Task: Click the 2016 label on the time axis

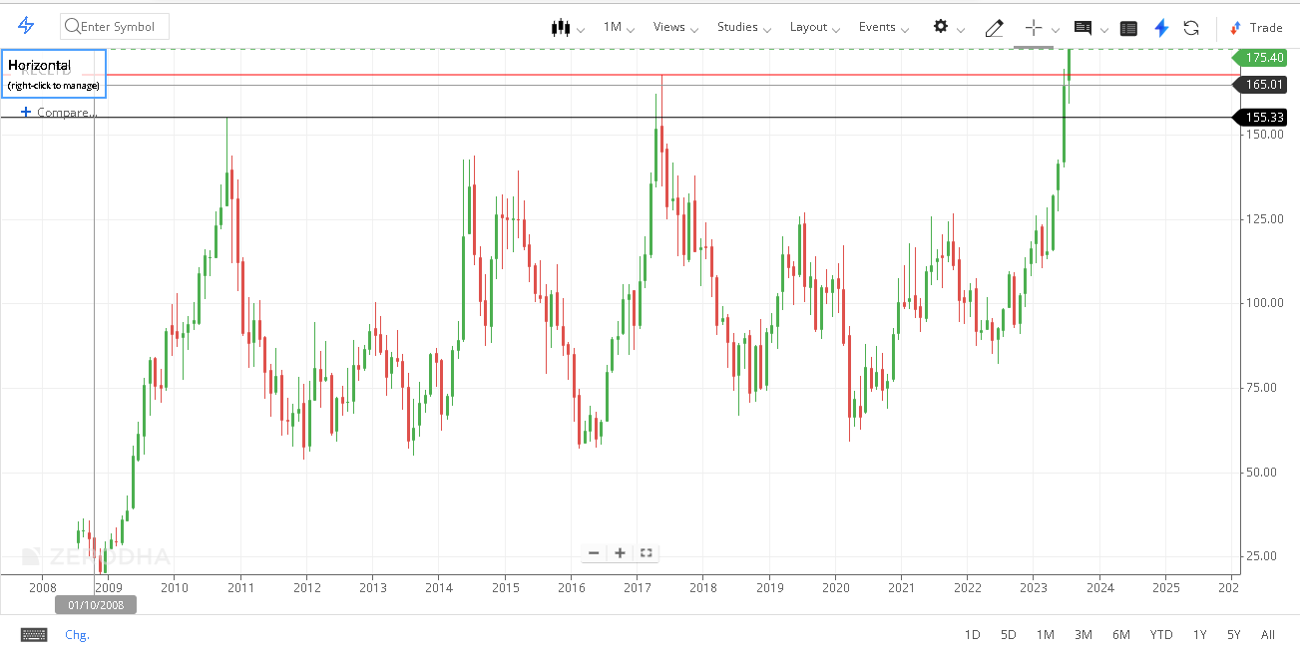Action: pos(571,587)
